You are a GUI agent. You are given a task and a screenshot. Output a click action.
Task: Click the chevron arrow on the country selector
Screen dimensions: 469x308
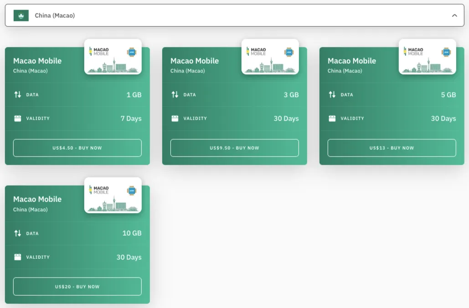click(x=454, y=15)
